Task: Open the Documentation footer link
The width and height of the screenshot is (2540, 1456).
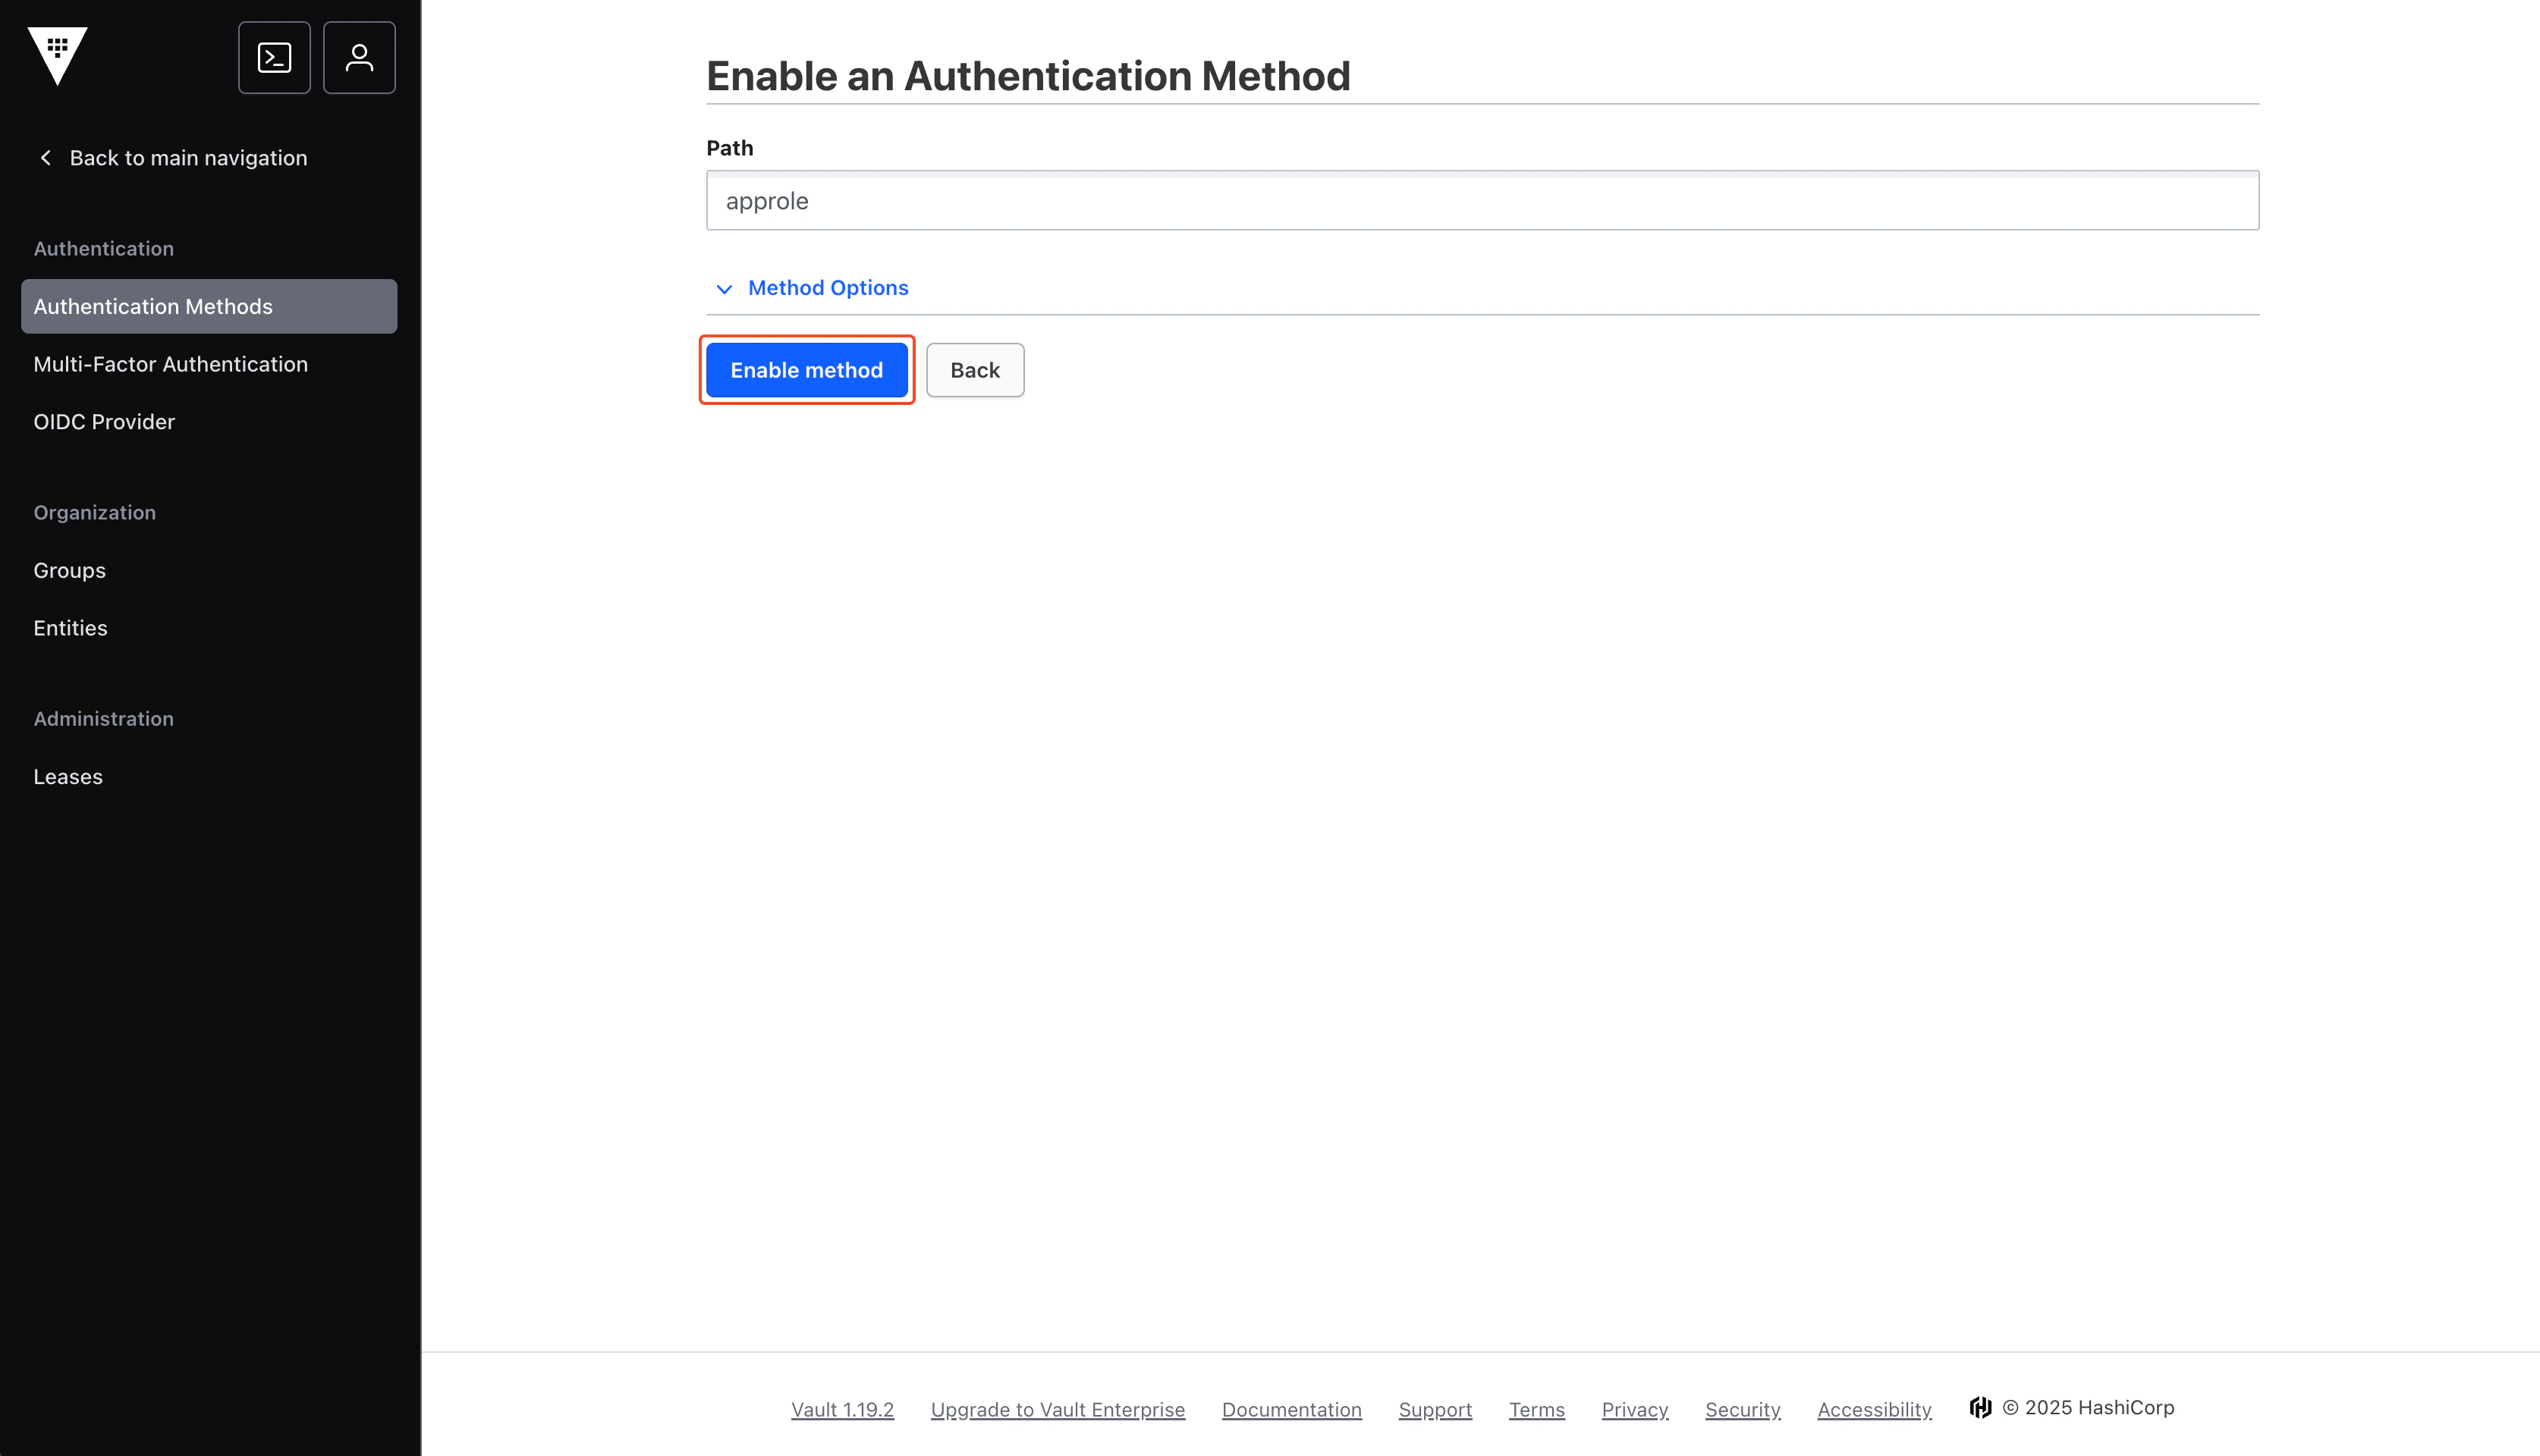Action: click(1291, 1410)
